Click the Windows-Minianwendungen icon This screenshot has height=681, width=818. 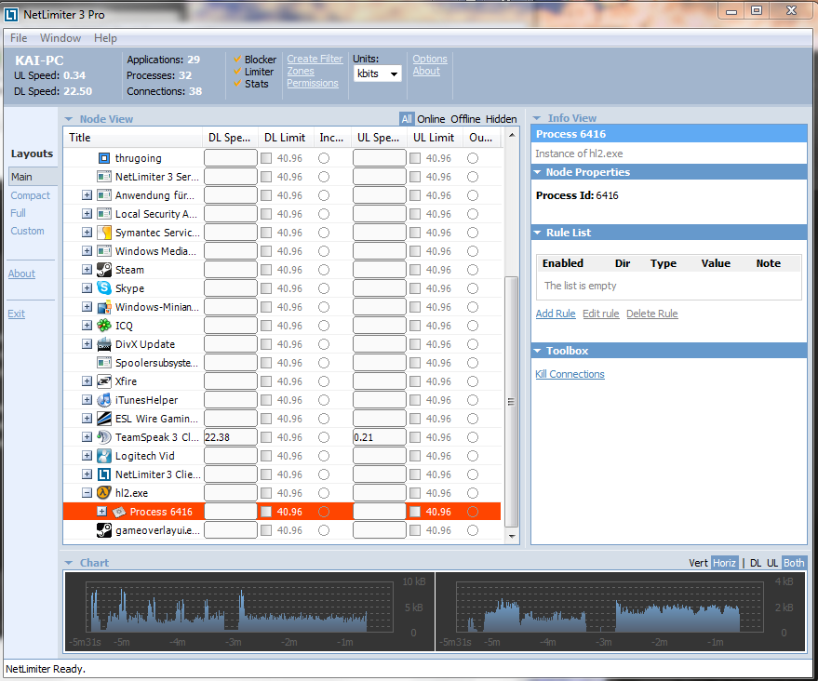104,307
